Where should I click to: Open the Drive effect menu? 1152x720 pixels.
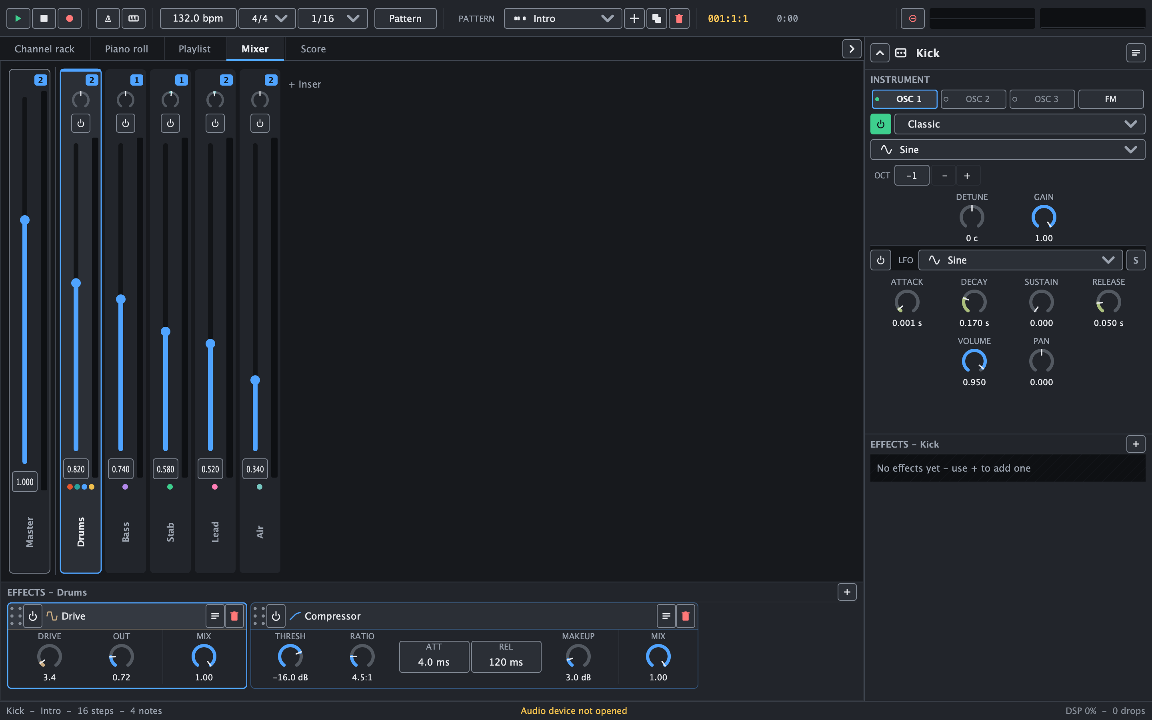(215, 616)
